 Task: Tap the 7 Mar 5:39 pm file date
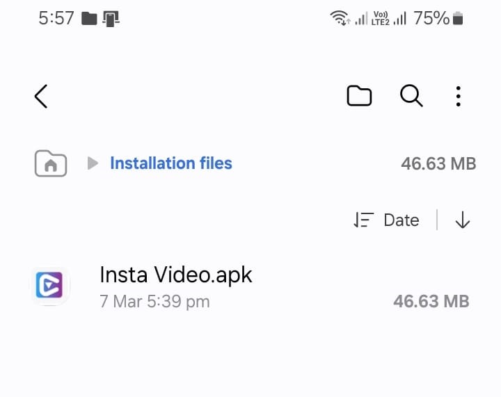(154, 301)
